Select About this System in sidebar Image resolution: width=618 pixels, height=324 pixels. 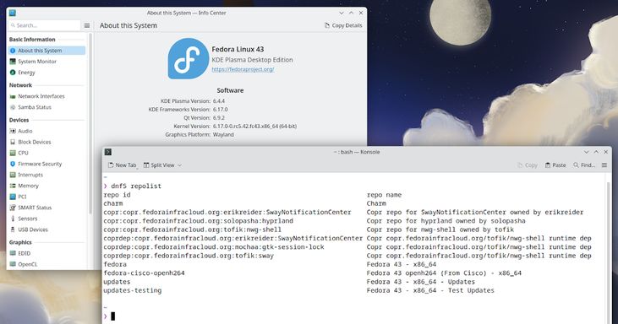click(46, 51)
